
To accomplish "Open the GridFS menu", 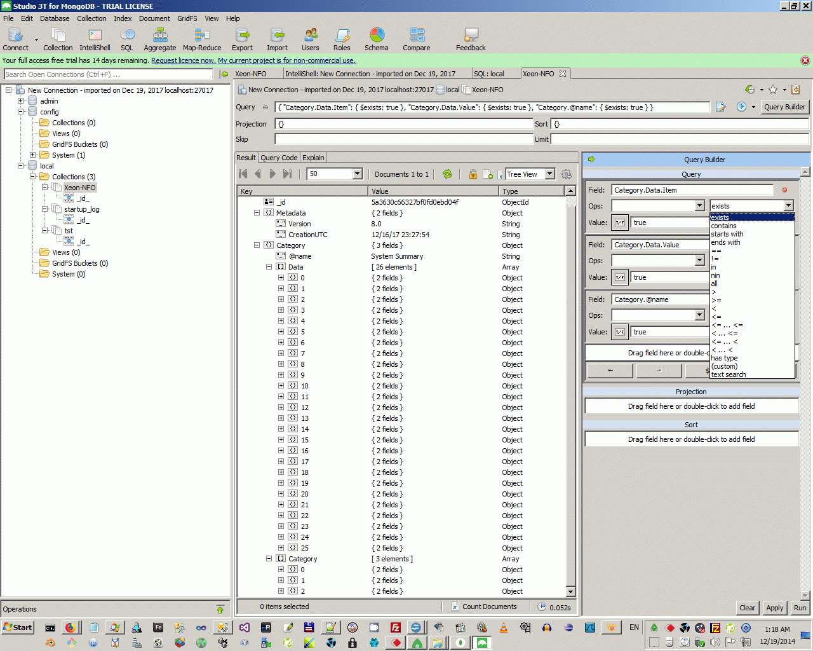I will click(187, 18).
